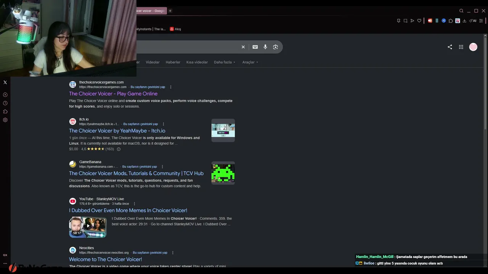The width and height of the screenshot is (488, 274).
Task: Open the Akış bookmark
Action: pyautogui.click(x=175, y=29)
